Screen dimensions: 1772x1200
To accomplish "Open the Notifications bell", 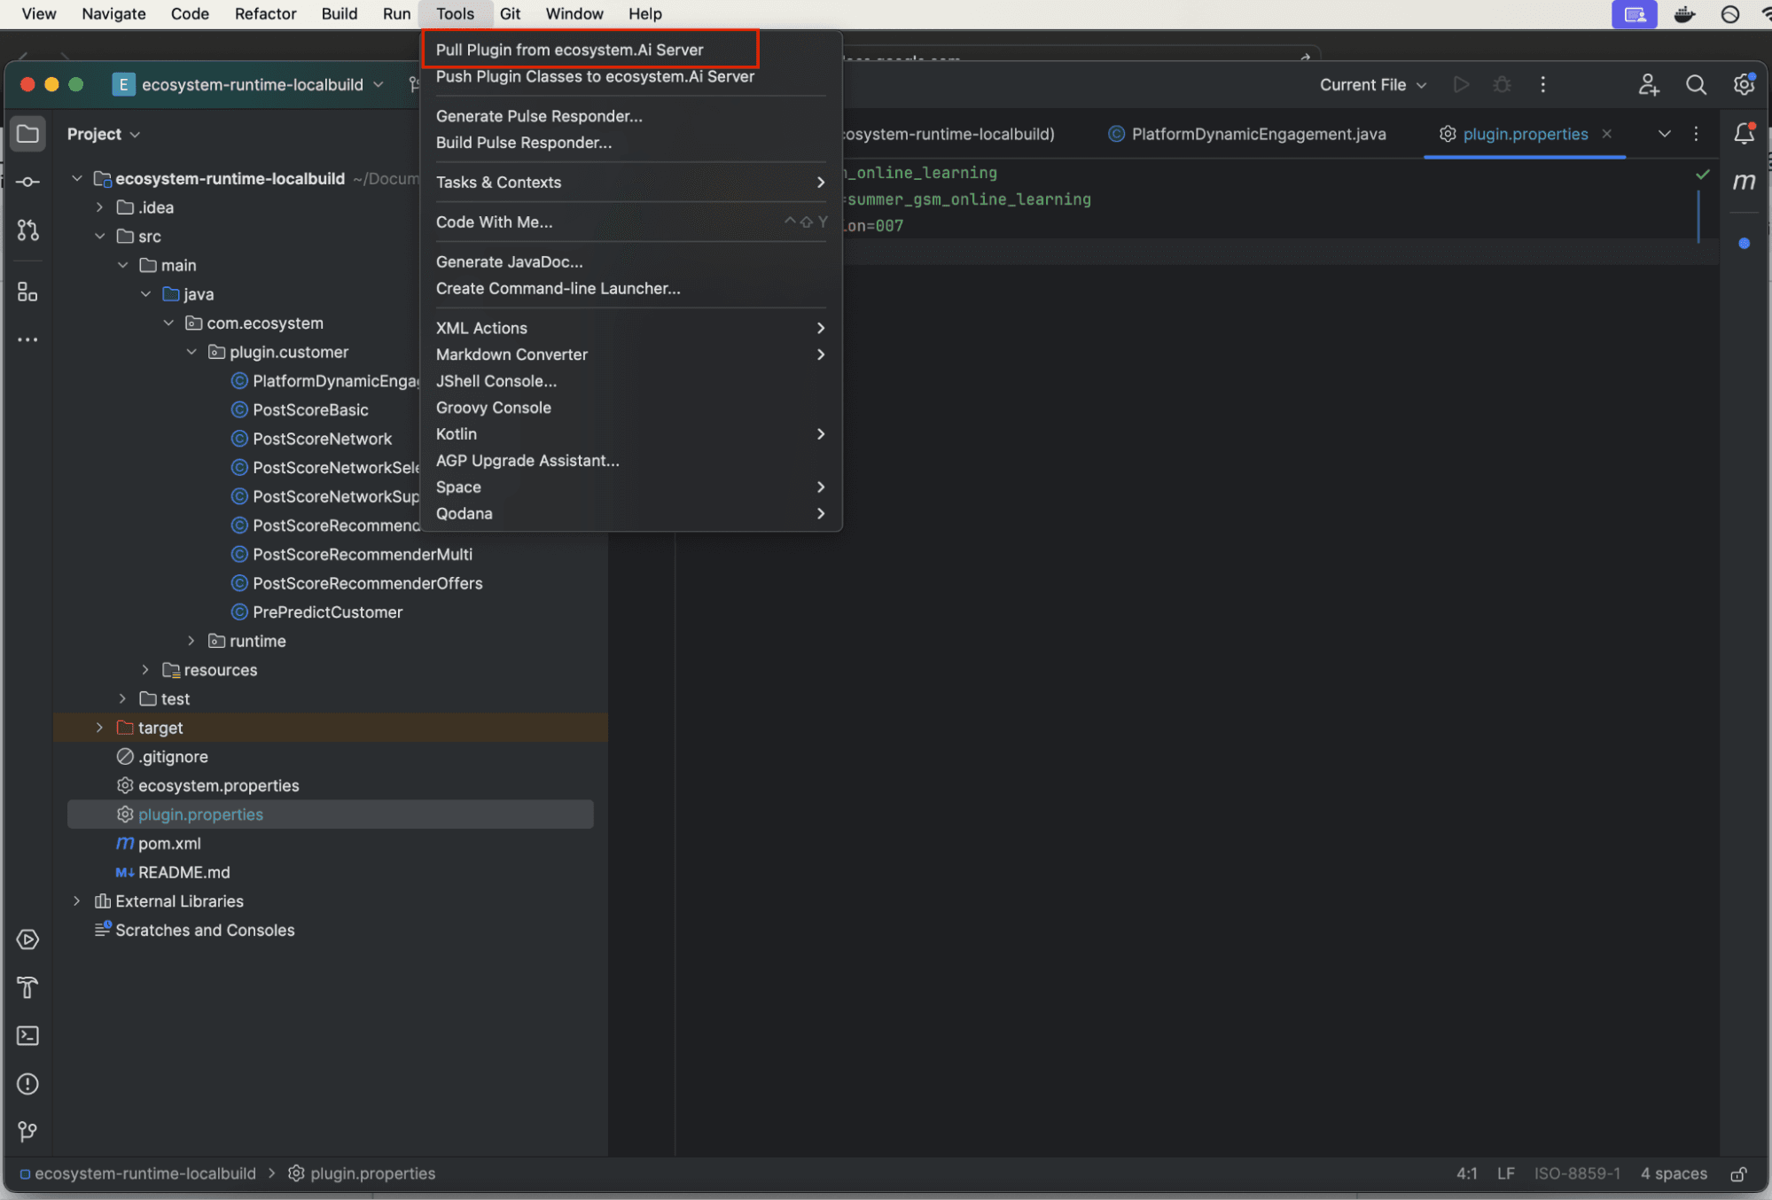I will pyautogui.click(x=1743, y=133).
